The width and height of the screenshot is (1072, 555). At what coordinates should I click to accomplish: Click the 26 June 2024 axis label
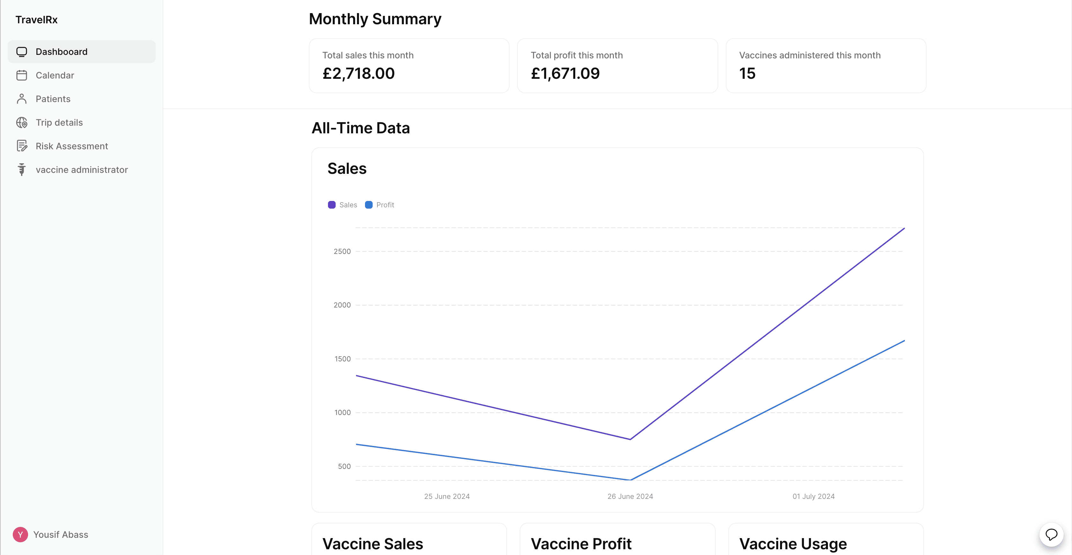pos(630,496)
